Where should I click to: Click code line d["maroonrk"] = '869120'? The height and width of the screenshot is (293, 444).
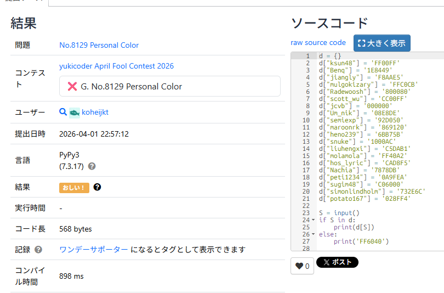[363, 127]
